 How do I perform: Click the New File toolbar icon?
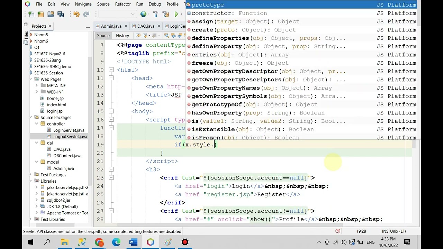pos(31,14)
